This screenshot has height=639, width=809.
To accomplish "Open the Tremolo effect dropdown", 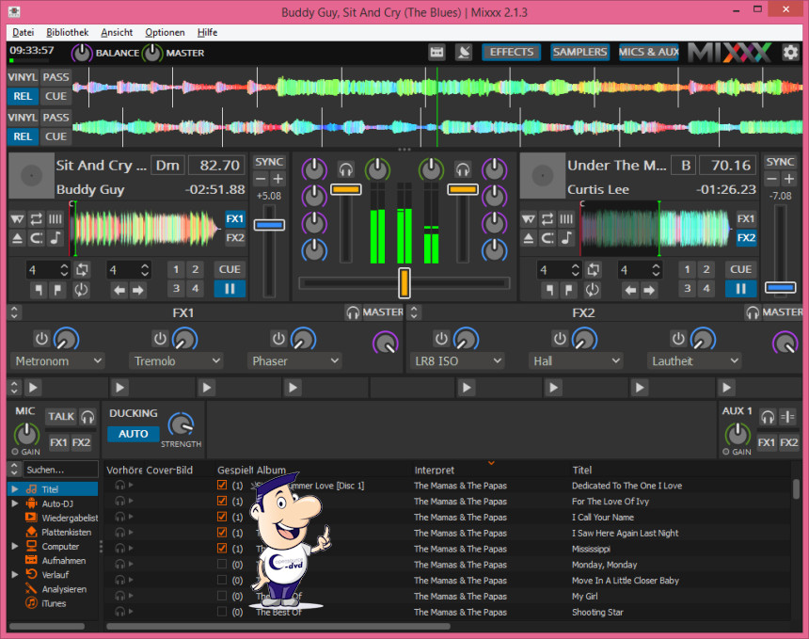I will coord(177,360).
